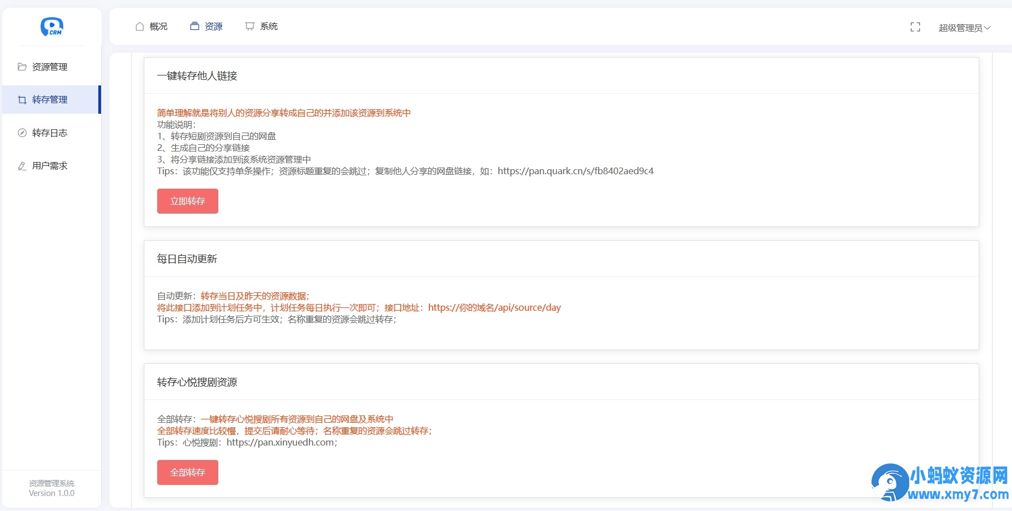Open the pan.xinyuedh.com link
The width and height of the screenshot is (1012, 511).
point(280,443)
